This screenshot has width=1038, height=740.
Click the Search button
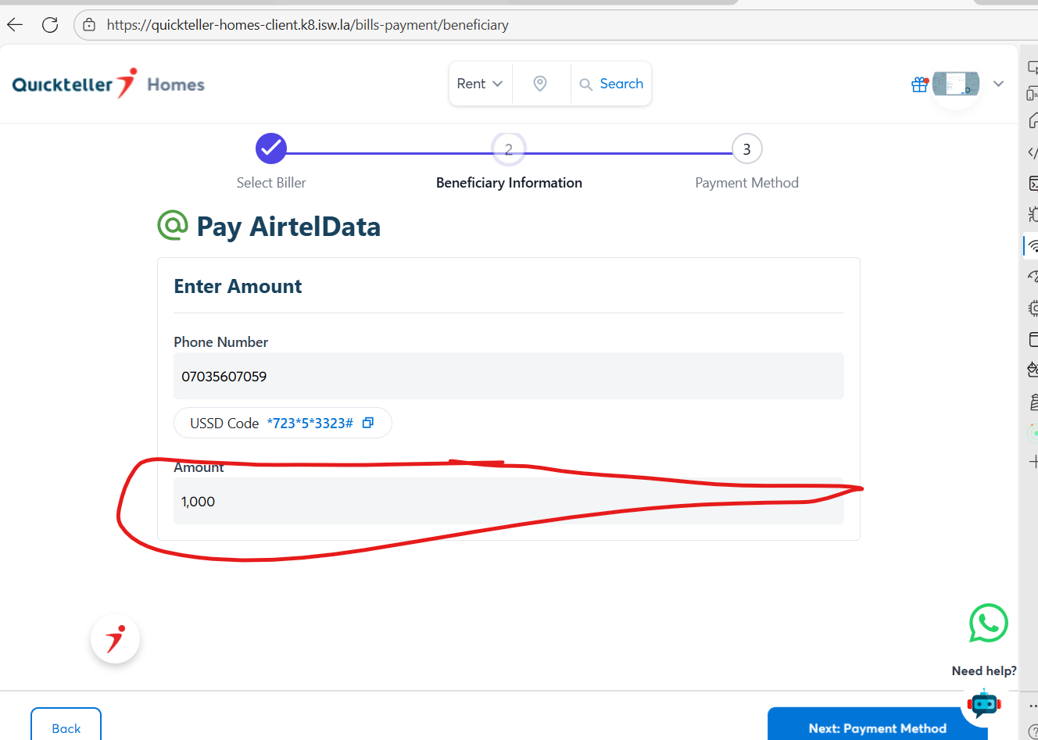pyautogui.click(x=611, y=84)
